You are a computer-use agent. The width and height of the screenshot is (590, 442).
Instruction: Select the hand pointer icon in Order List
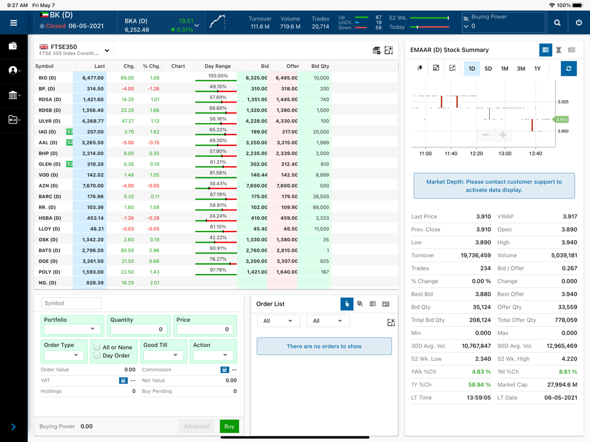347,304
